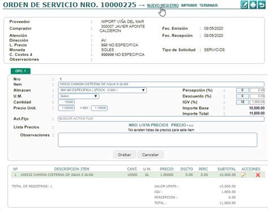268x210 pixels.
Task: Click the IMPRIMIR link
Action: [x=189, y=6]
